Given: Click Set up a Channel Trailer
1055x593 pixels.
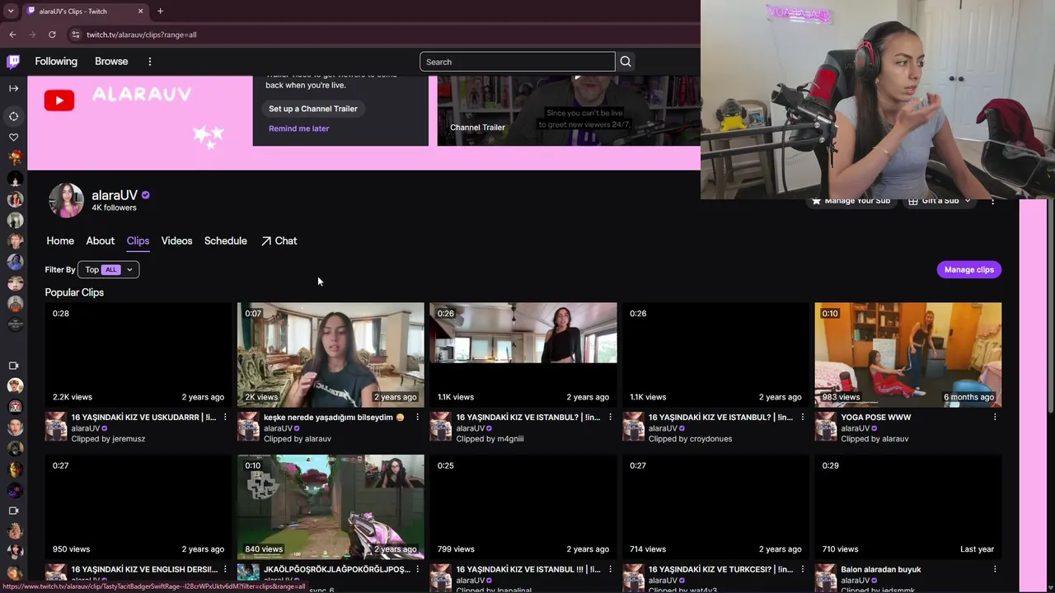Looking at the screenshot, I should (313, 109).
